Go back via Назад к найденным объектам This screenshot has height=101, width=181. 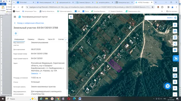pos(30,23)
